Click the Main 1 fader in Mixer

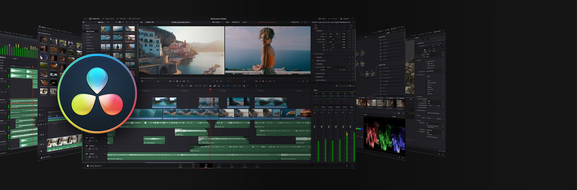[x=350, y=127]
